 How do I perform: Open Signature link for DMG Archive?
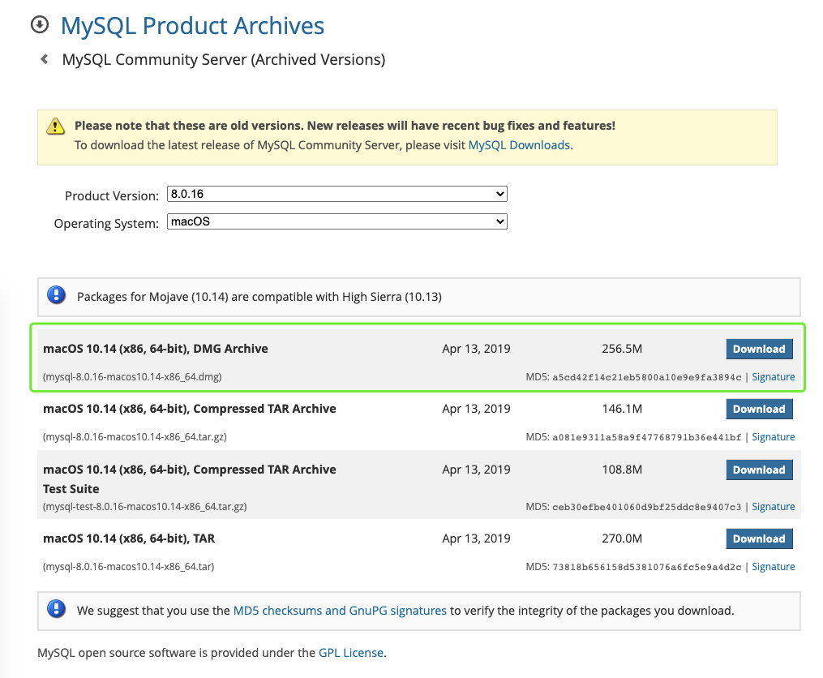pyautogui.click(x=774, y=376)
